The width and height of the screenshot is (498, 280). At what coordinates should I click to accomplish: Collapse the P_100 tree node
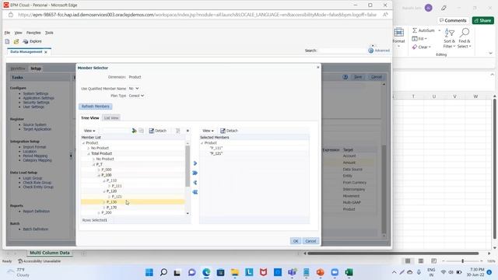(x=99, y=175)
